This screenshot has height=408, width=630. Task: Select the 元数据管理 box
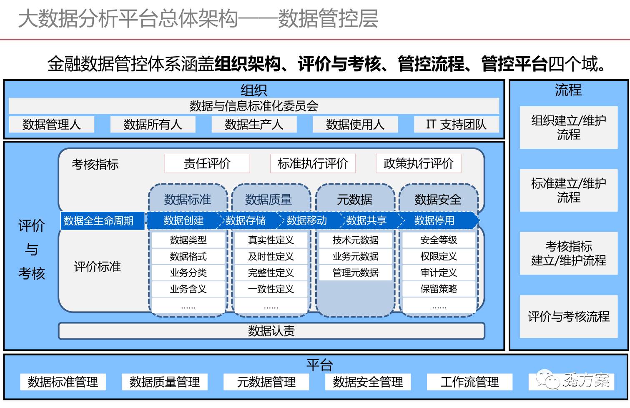click(x=266, y=382)
